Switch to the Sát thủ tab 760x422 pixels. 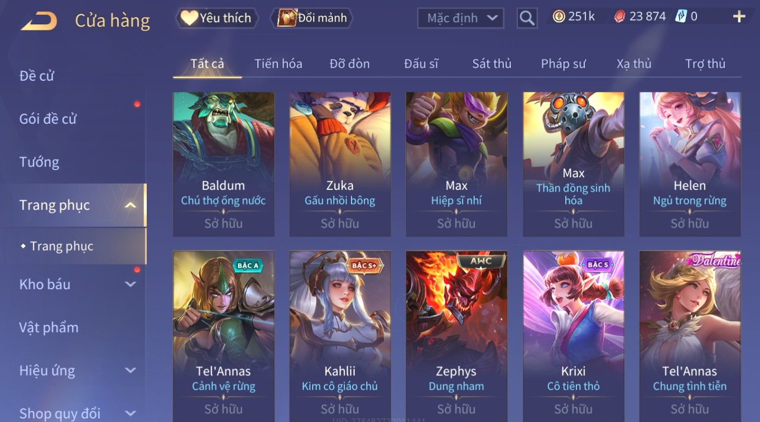click(x=492, y=64)
